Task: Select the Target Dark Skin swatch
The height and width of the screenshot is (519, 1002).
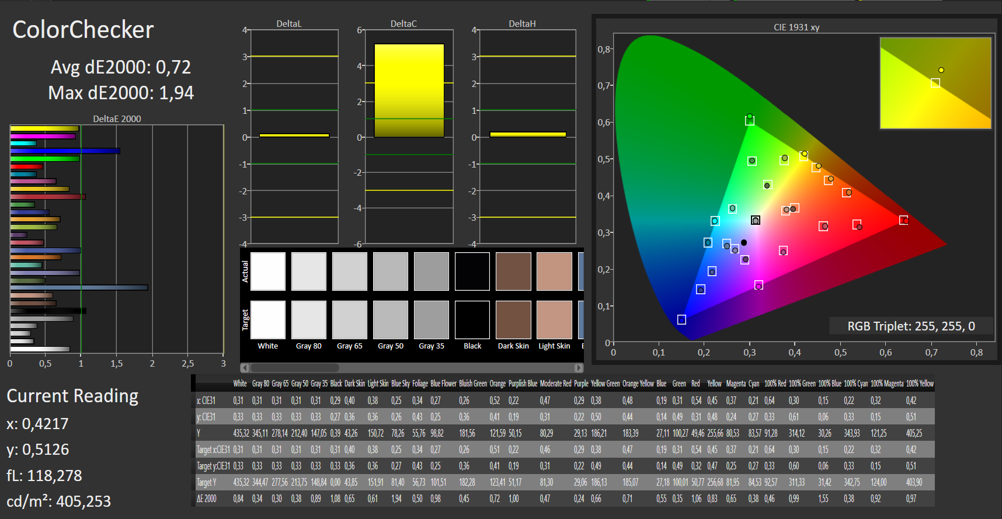Action: [513, 320]
